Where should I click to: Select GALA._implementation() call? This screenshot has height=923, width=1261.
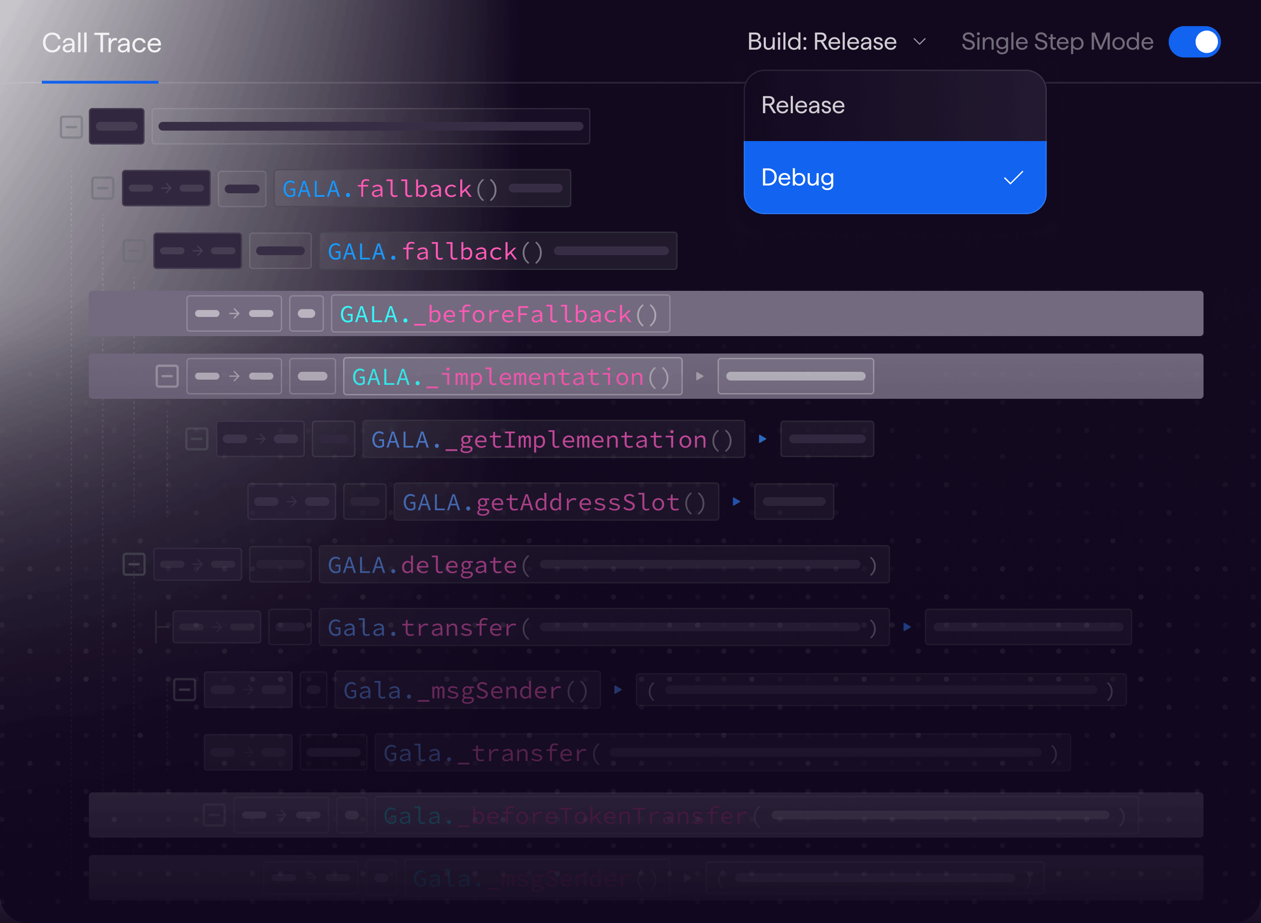[x=512, y=376]
